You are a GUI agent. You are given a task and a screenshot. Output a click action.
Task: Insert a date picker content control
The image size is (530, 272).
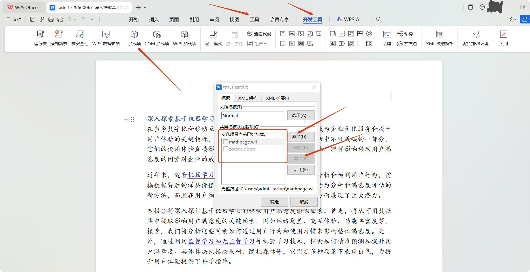tap(301, 43)
